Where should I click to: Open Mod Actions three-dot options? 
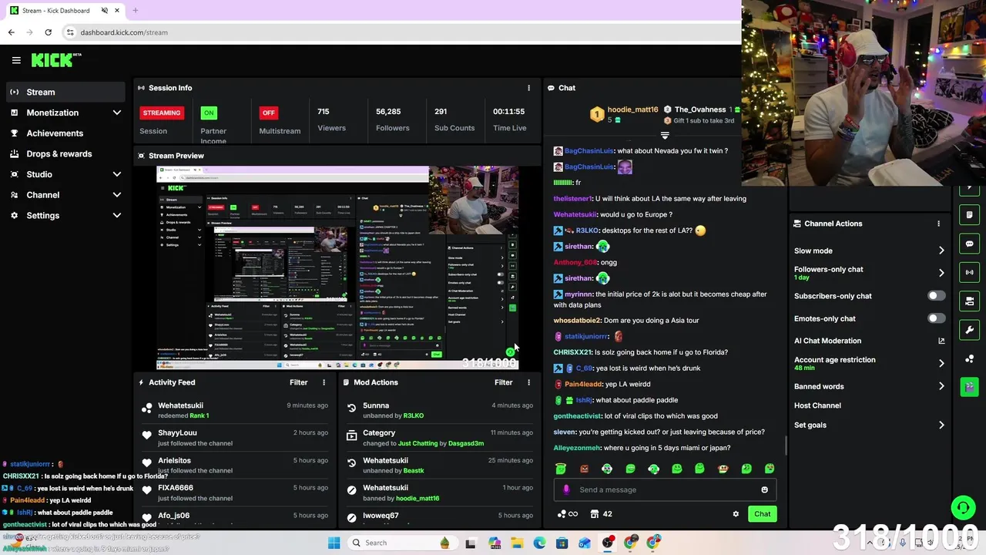pyautogui.click(x=528, y=382)
